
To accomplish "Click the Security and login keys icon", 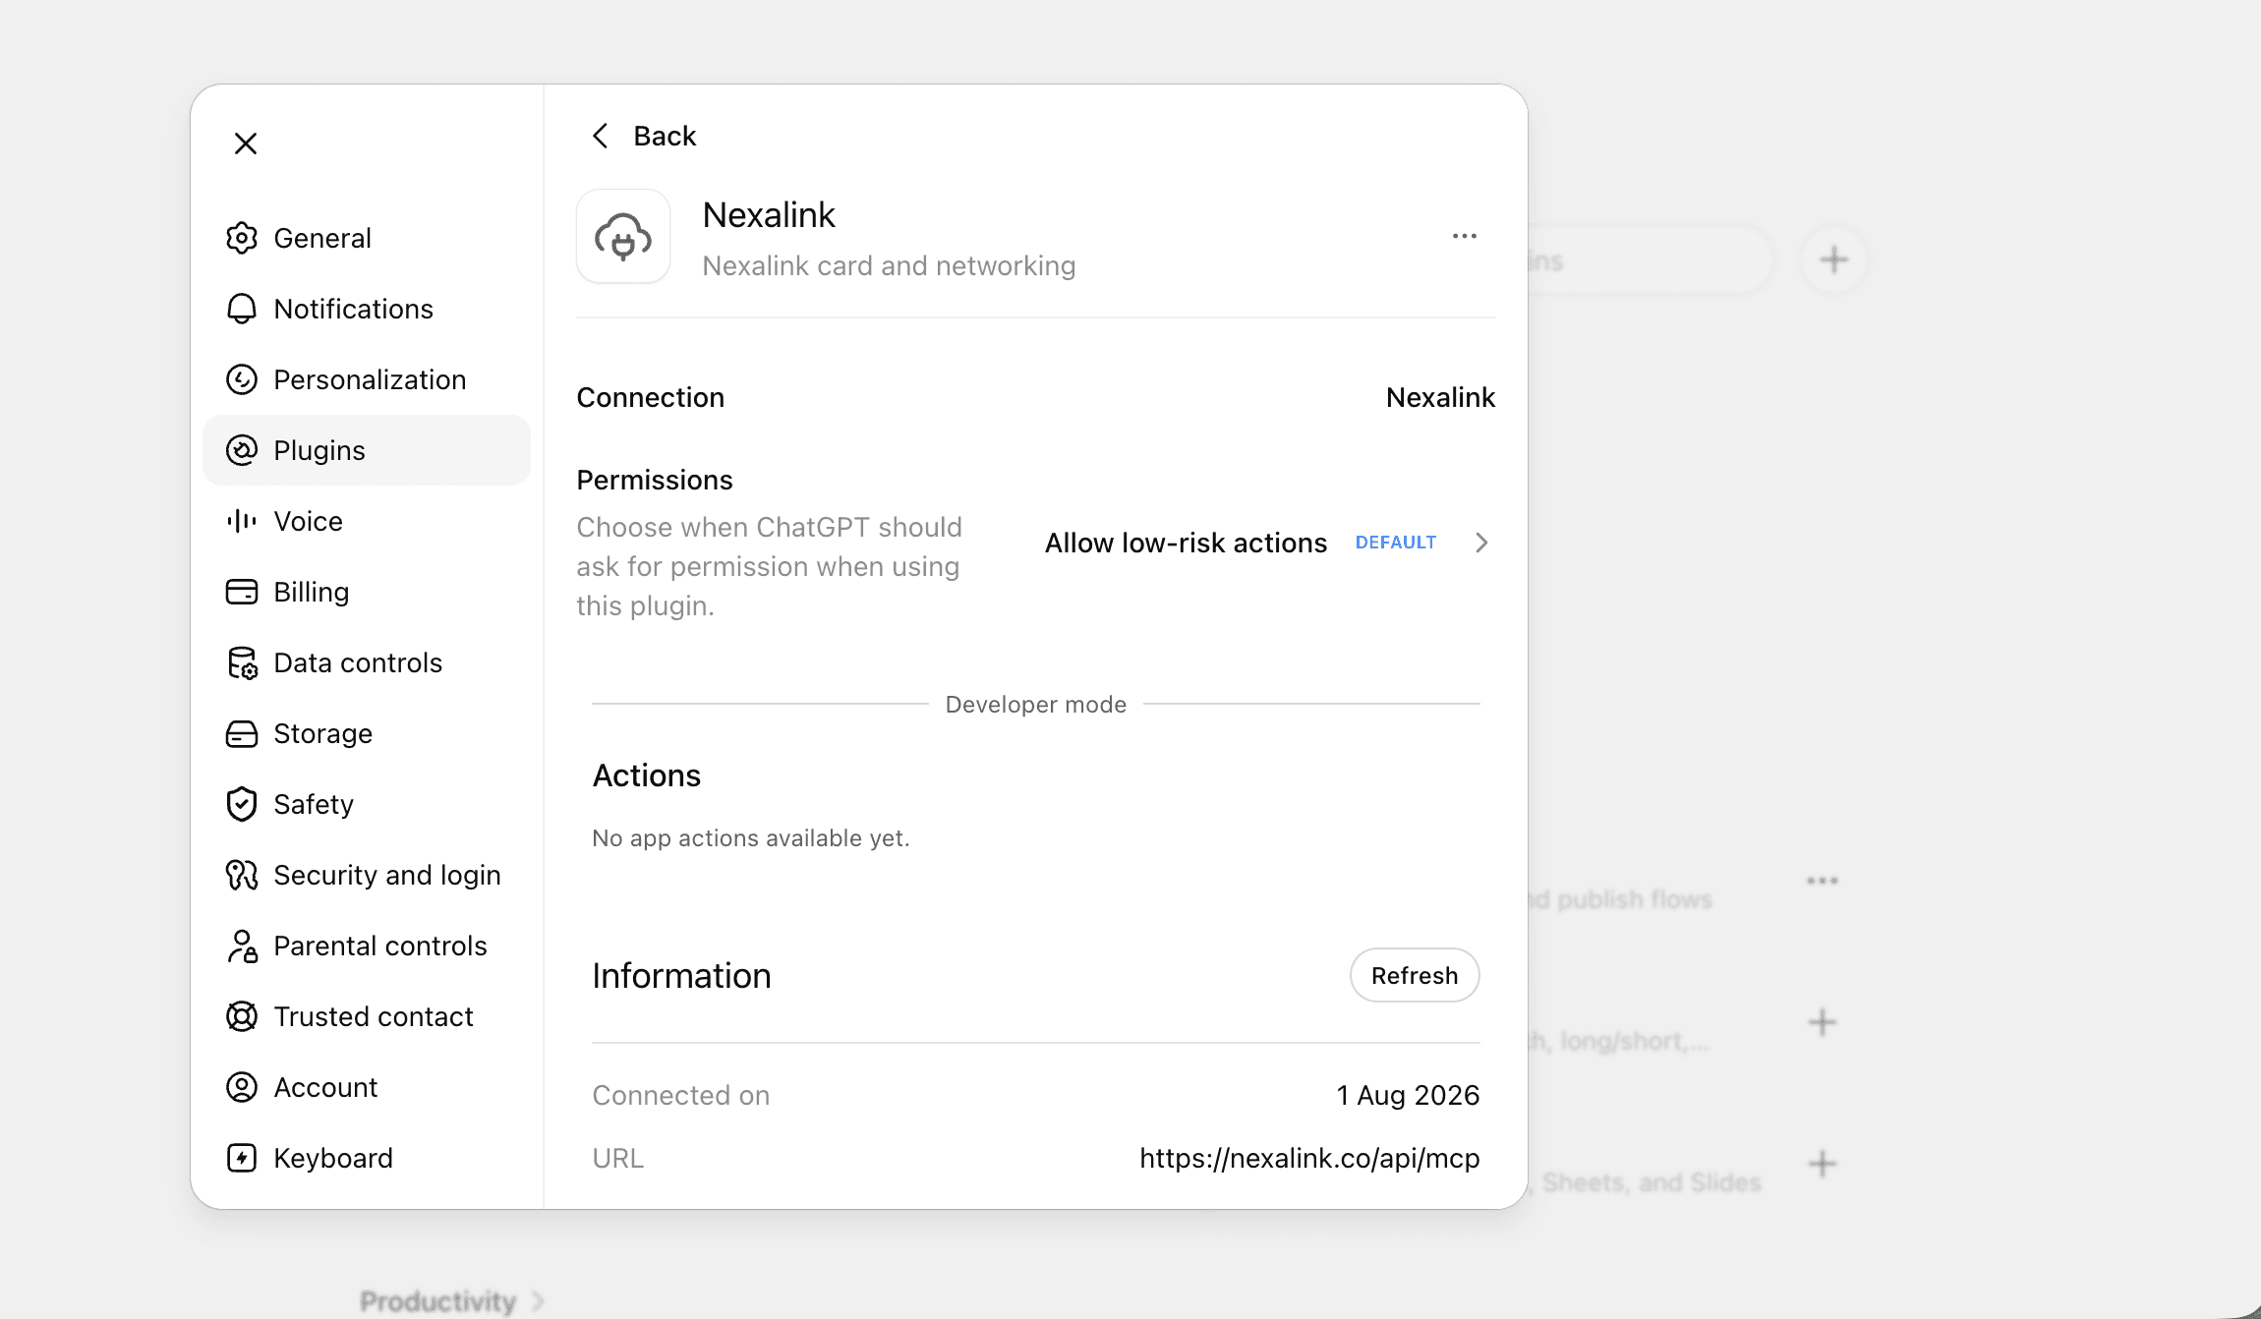I will [242, 875].
